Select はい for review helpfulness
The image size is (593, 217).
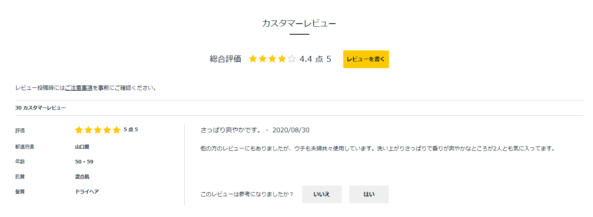click(x=369, y=194)
